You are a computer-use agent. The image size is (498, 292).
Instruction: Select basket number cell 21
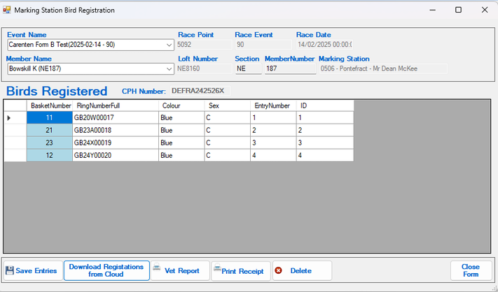[50, 130]
